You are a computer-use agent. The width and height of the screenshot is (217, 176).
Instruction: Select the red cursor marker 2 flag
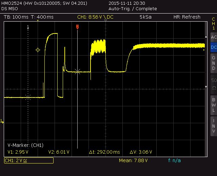click(77, 27)
